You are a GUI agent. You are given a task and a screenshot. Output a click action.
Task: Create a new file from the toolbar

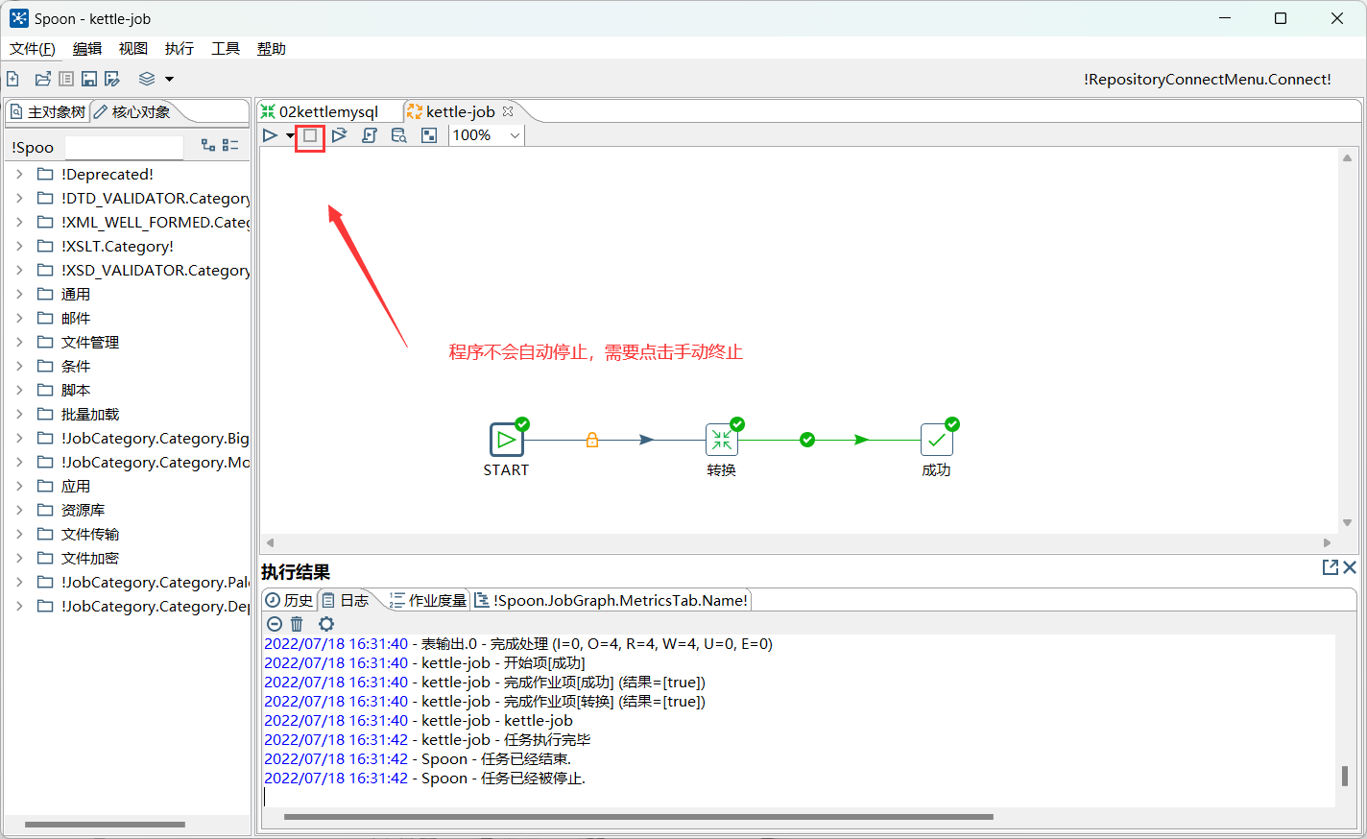(x=12, y=79)
